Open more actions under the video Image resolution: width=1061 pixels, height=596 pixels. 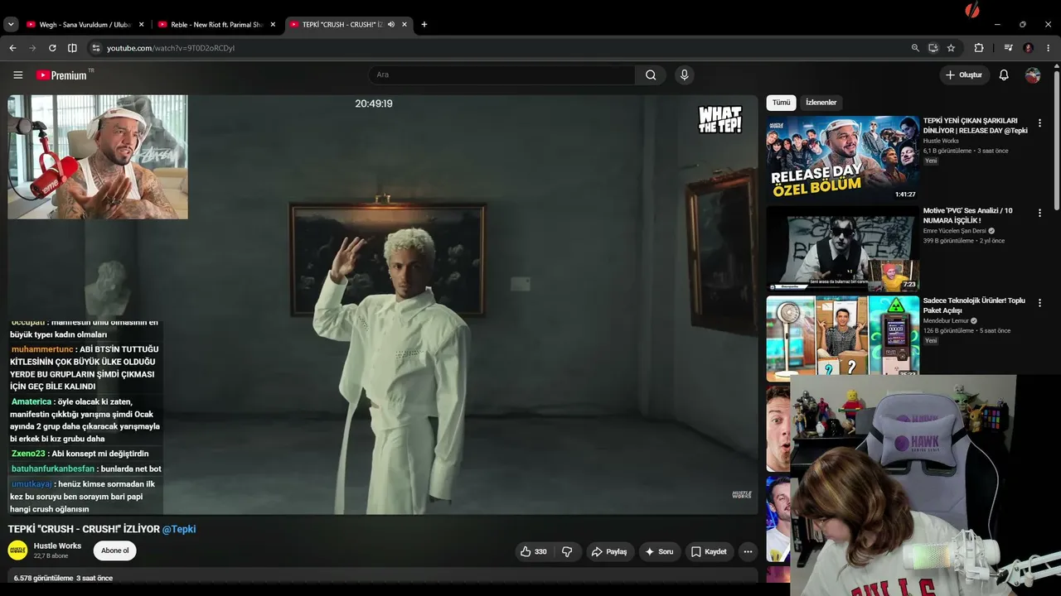pos(748,551)
